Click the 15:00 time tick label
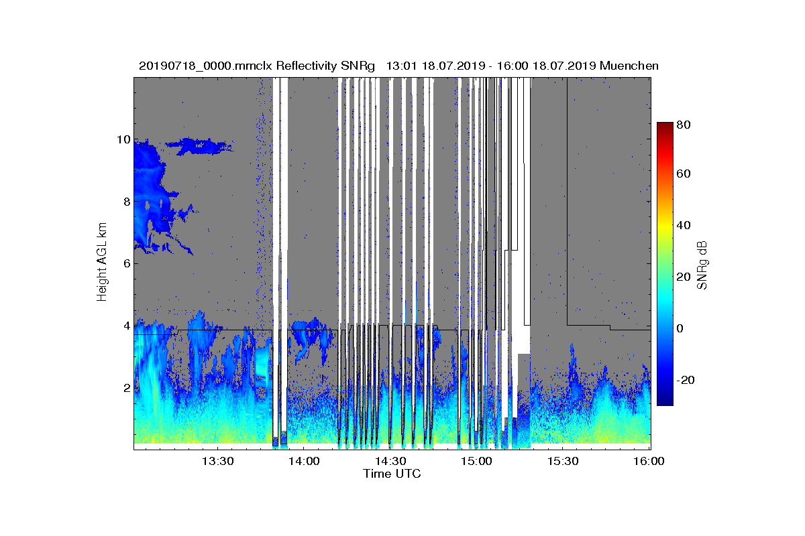This screenshot has height=536, width=805. [x=477, y=461]
